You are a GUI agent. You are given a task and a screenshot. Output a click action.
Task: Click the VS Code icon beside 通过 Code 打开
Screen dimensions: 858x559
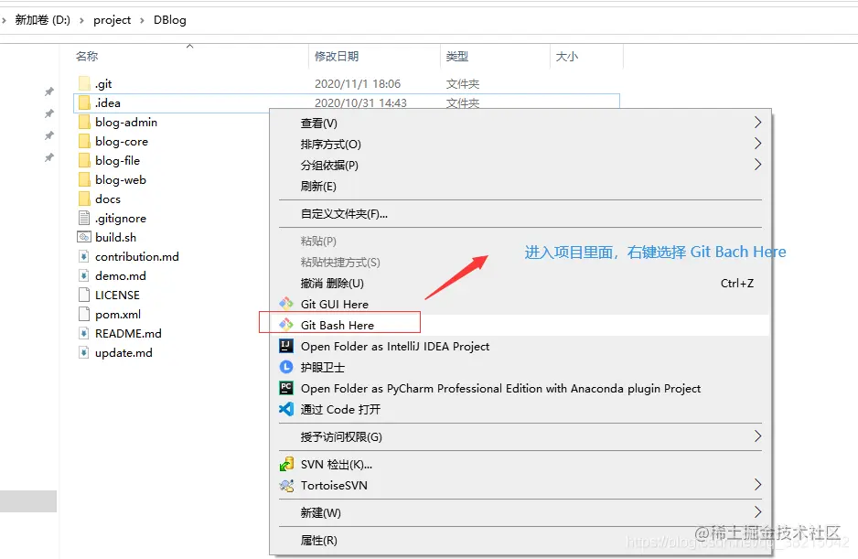click(x=286, y=409)
